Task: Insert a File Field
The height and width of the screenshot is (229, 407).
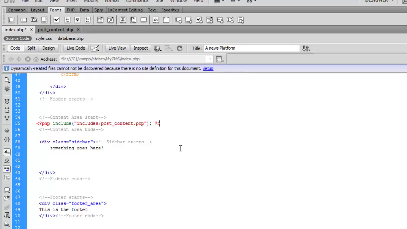Action: coord(133,20)
